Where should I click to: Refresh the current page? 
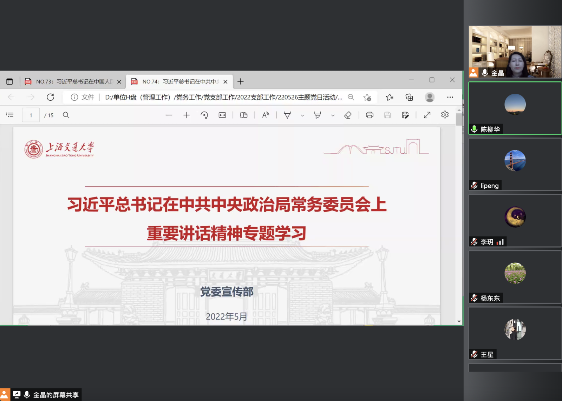(x=51, y=97)
